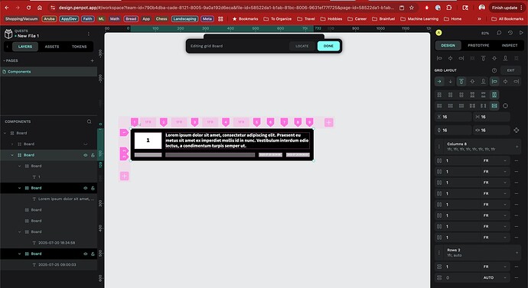Set grid direction to column down-arrow
Screen dimensions: 528x288
tap(450, 81)
